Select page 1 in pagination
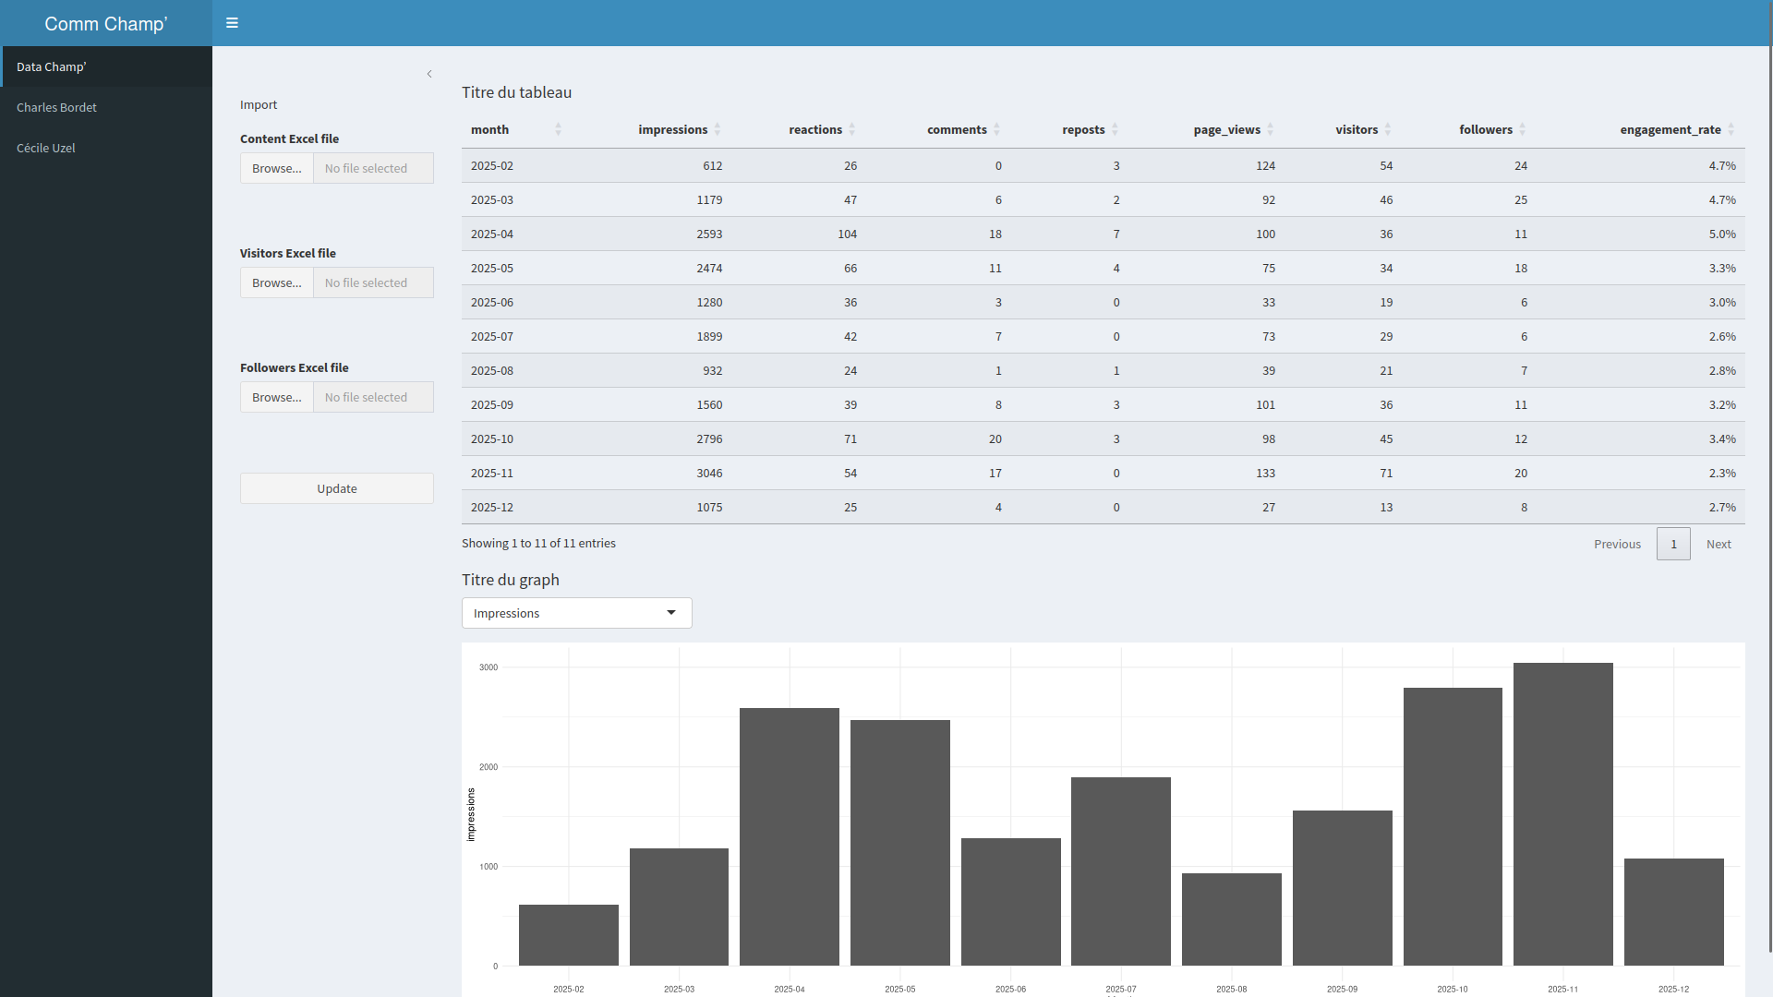Screen dimensions: 1773x997 click(1673, 544)
